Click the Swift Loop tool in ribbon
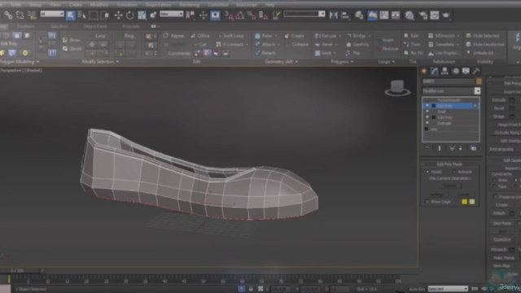Viewport: 521px width, 293px height. pyautogui.click(x=230, y=36)
